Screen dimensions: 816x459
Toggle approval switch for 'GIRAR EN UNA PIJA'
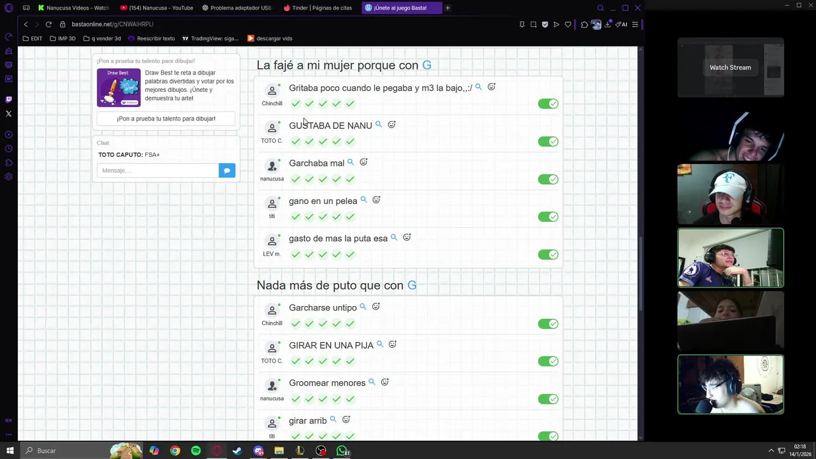coord(548,361)
